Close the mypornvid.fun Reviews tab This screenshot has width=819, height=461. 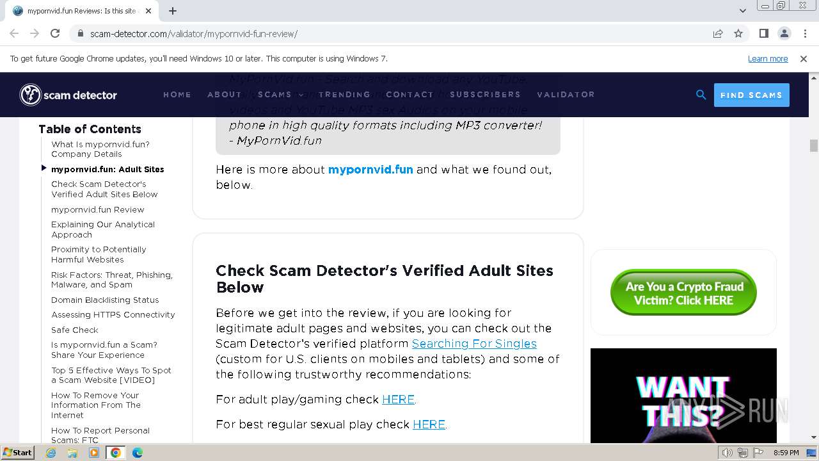[148, 11]
